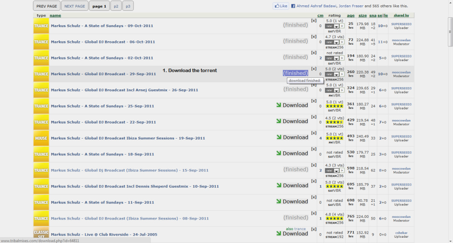453x243 pixels.
Task: Open the rate dropdown for 26-Sep-2011 torrent
Action: coord(332,90)
